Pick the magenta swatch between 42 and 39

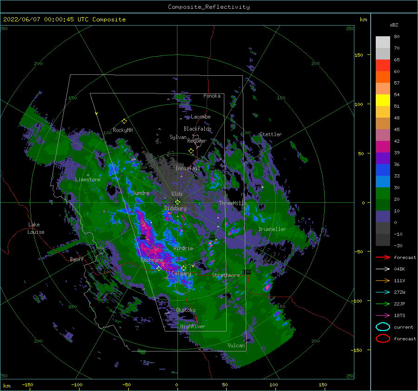tap(383, 147)
